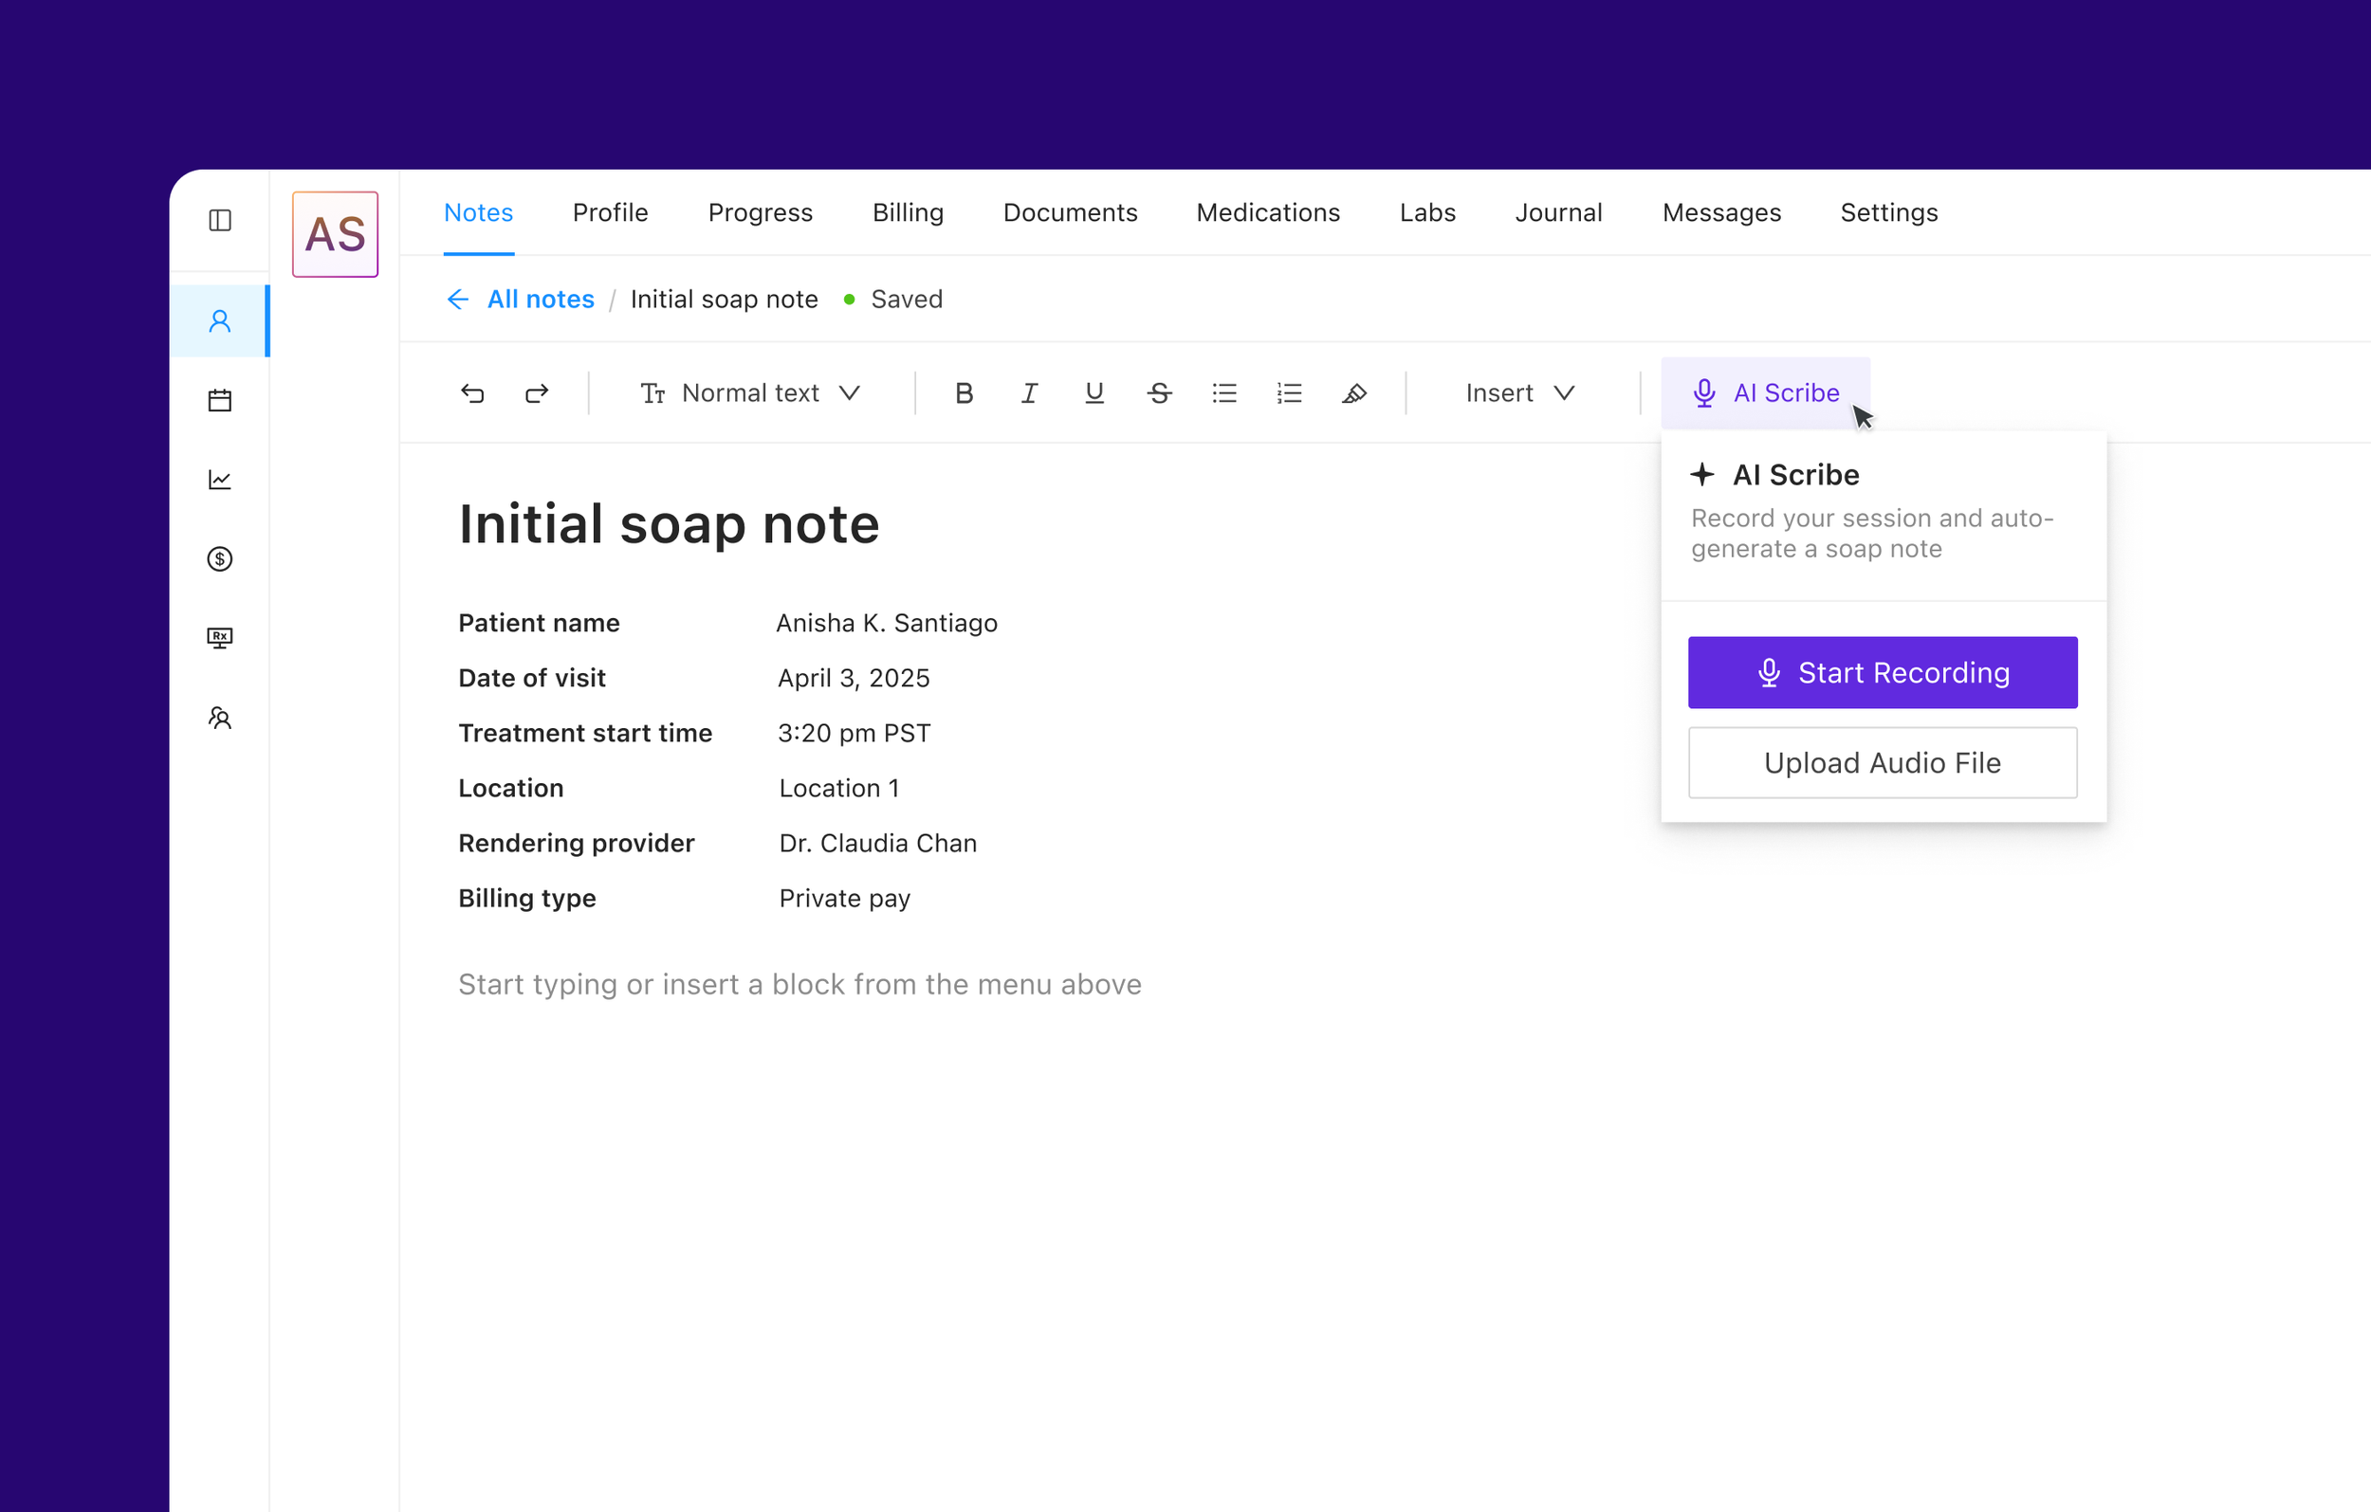Viewport: 2371px width, 1512px height.
Task: Switch to the Medications tab
Action: coord(1267,212)
